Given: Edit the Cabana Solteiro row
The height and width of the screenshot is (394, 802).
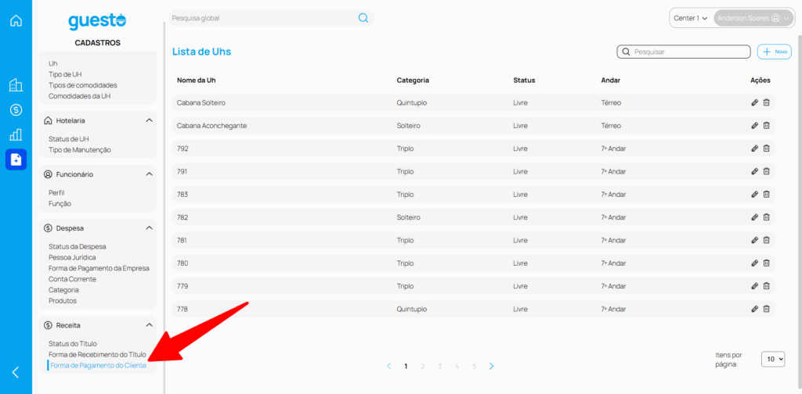Looking at the screenshot, I should pyautogui.click(x=754, y=102).
